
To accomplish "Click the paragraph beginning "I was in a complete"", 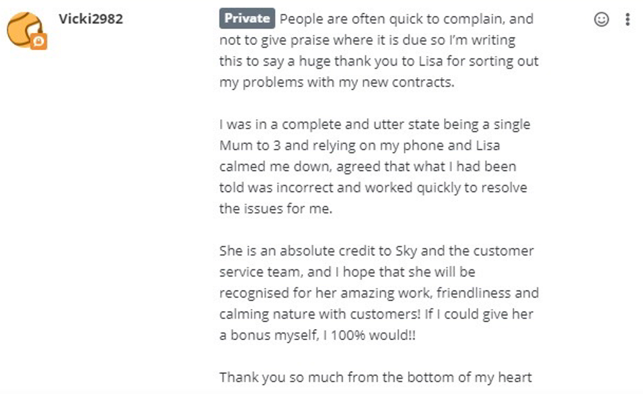I will 375,166.
